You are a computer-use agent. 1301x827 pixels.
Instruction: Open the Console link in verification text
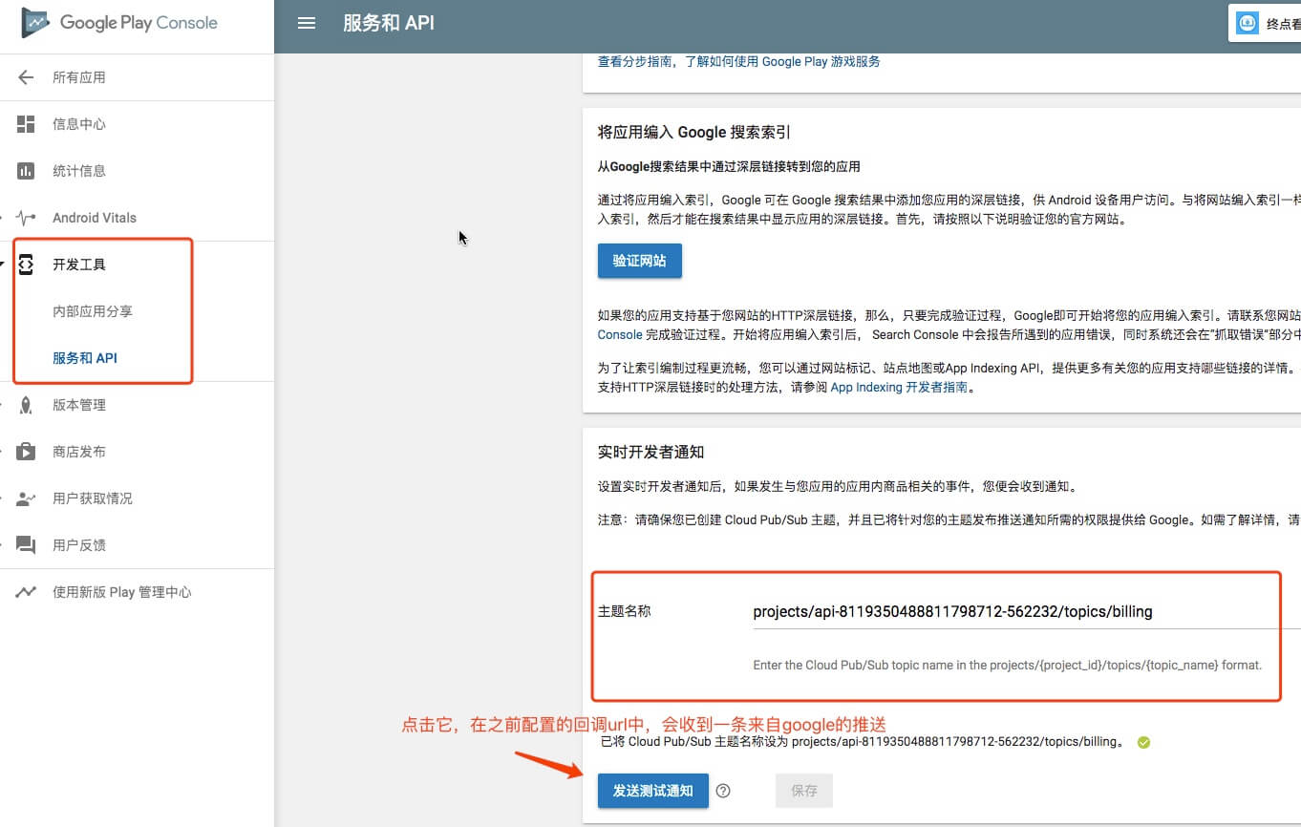[620, 334]
